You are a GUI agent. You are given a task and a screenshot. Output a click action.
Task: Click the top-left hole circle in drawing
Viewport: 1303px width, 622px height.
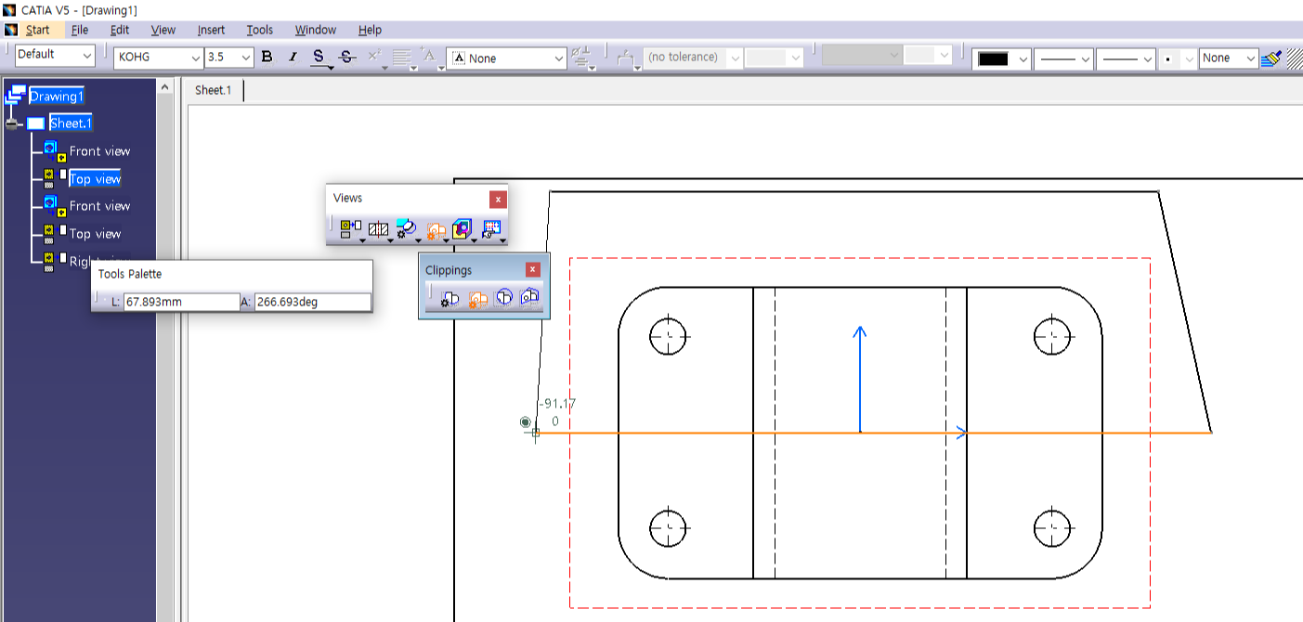668,335
